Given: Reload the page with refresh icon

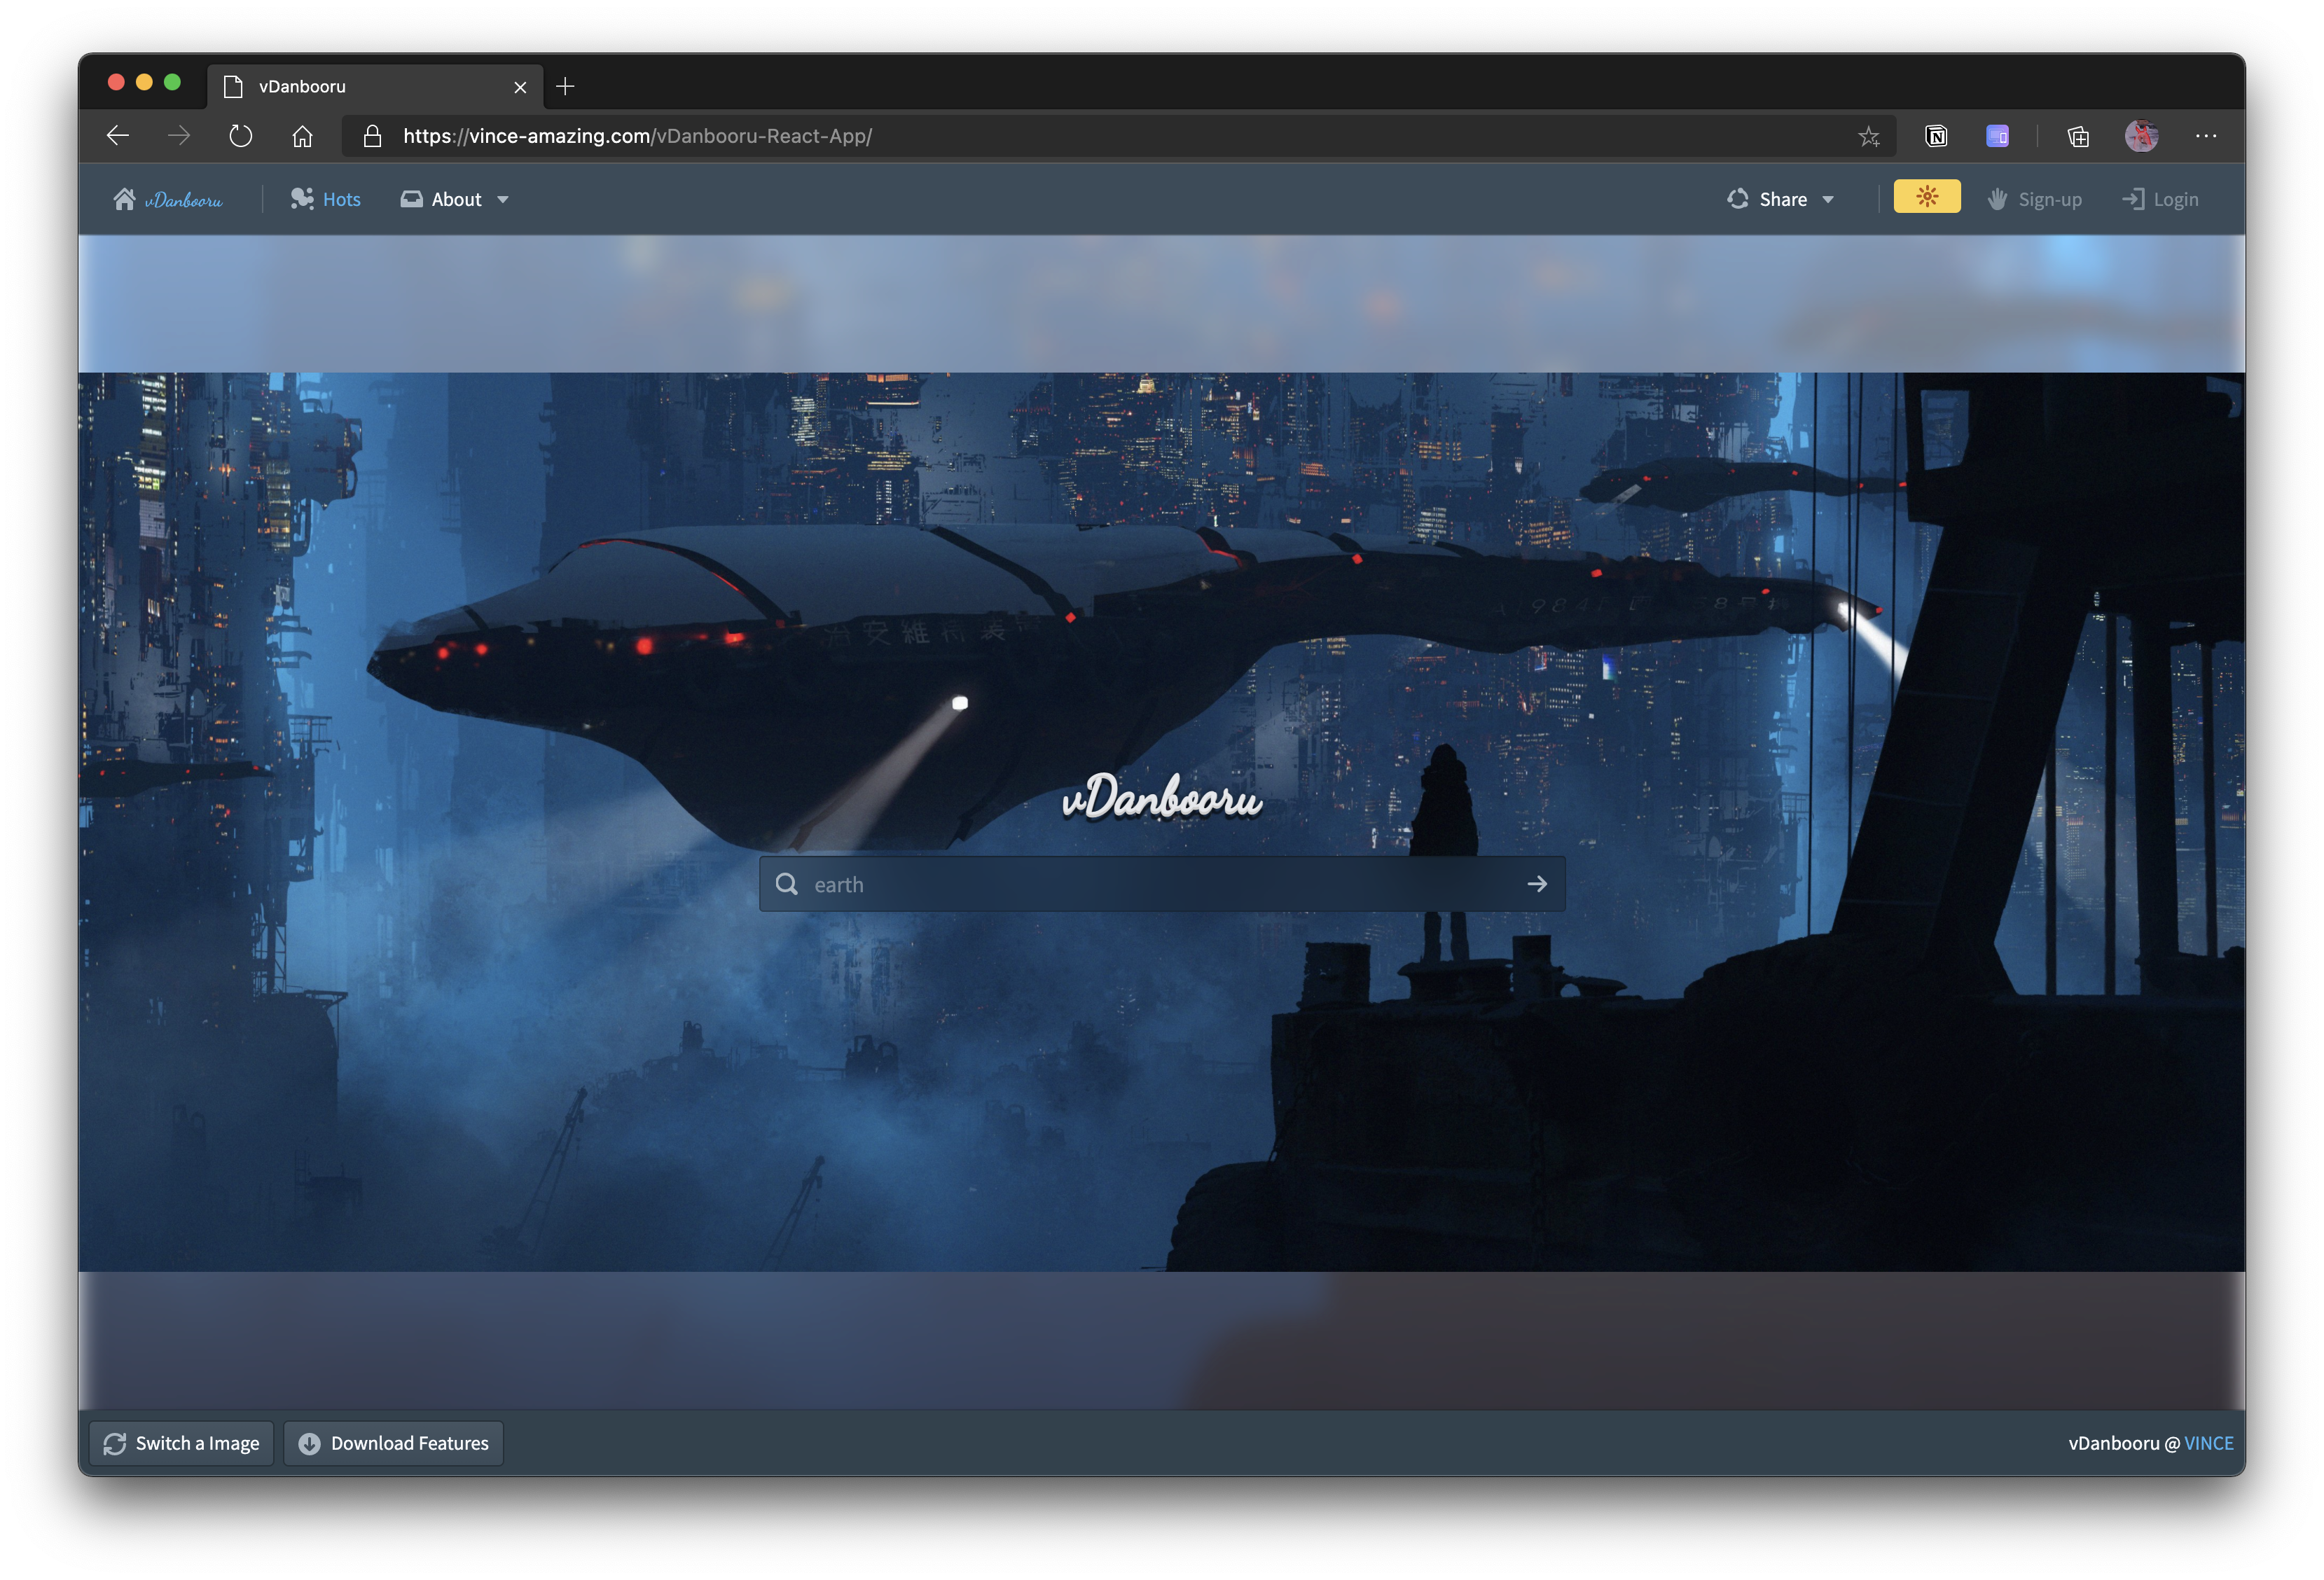Looking at the screenshot, I should click(240, 136).
